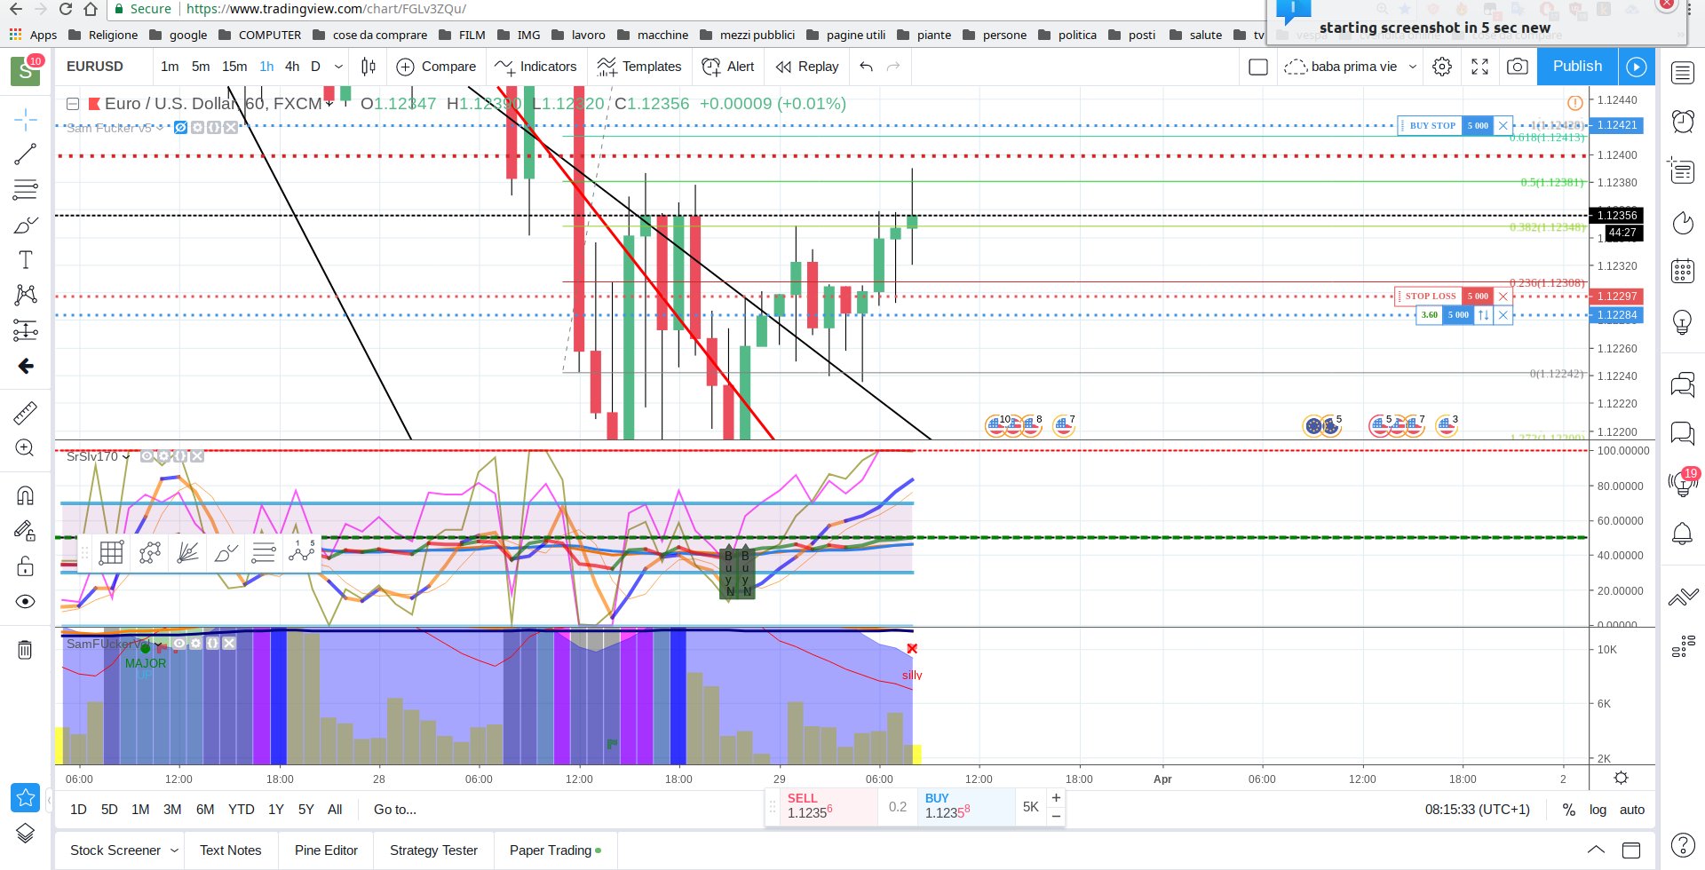Set date range to YTD
Viewport: 1705px width, 870px height.
242,810
